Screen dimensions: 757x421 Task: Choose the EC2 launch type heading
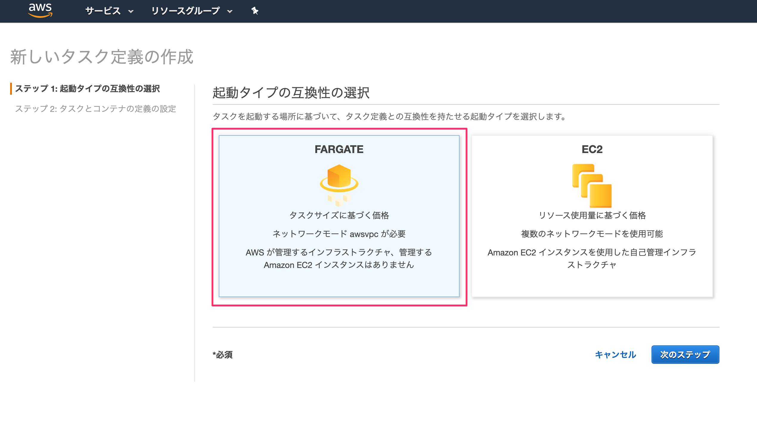click(x=592, y=149)
